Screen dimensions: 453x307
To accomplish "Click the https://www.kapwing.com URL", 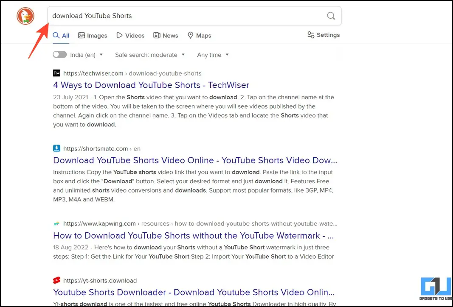I will [x=99, y=223].
